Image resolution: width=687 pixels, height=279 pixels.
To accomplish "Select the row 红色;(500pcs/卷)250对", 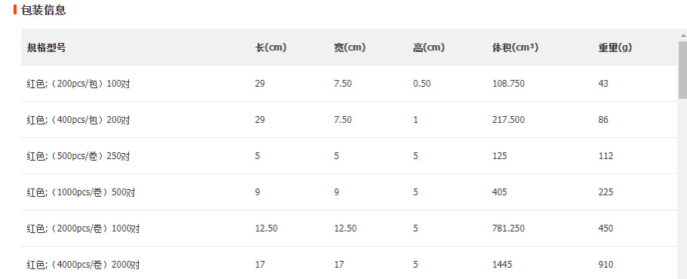I will [x=350, y=156].
